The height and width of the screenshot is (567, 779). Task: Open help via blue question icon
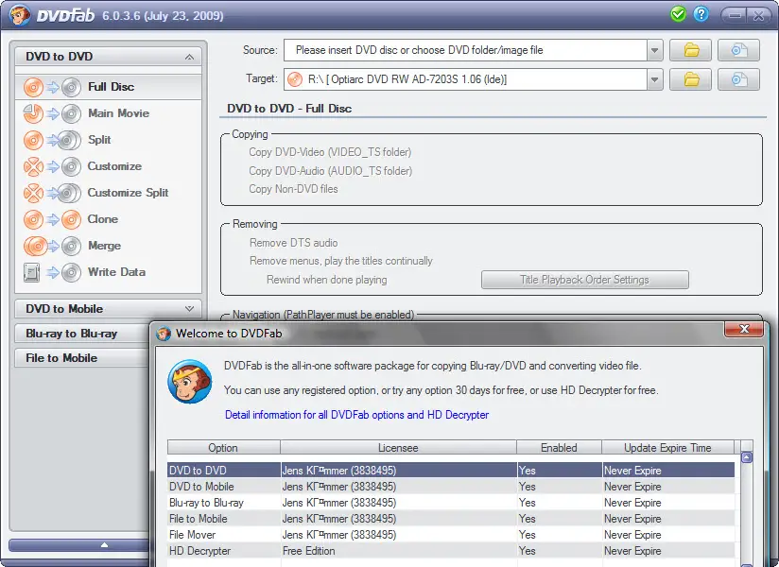click(x=701, y=14)
